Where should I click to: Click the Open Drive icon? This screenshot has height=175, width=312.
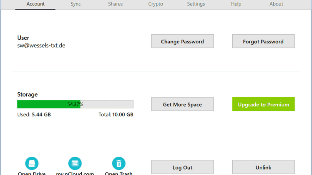[32, 164]
